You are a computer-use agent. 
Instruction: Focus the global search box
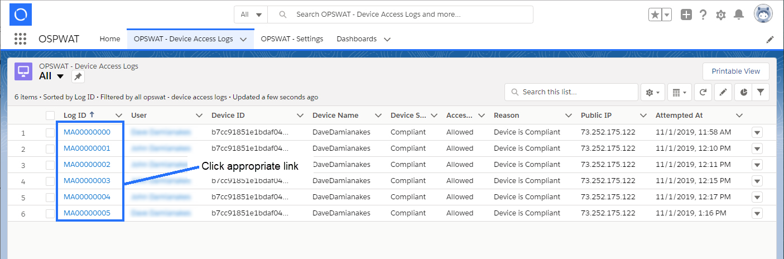click(401, 15)
